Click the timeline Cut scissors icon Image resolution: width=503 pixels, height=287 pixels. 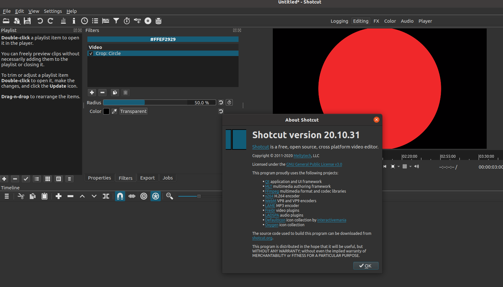pyautogui.click(x=21, y=196)
